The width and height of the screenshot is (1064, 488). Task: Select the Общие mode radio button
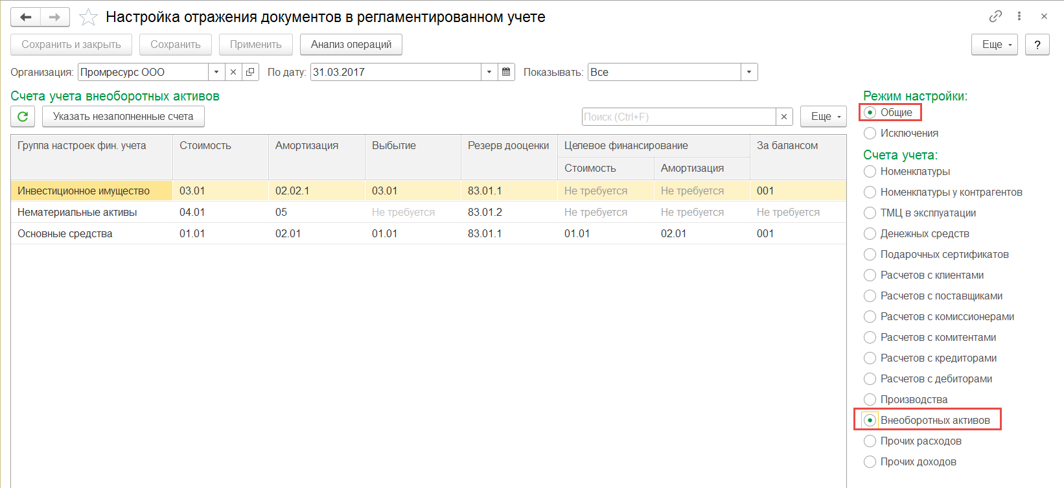tap(870, 113)
